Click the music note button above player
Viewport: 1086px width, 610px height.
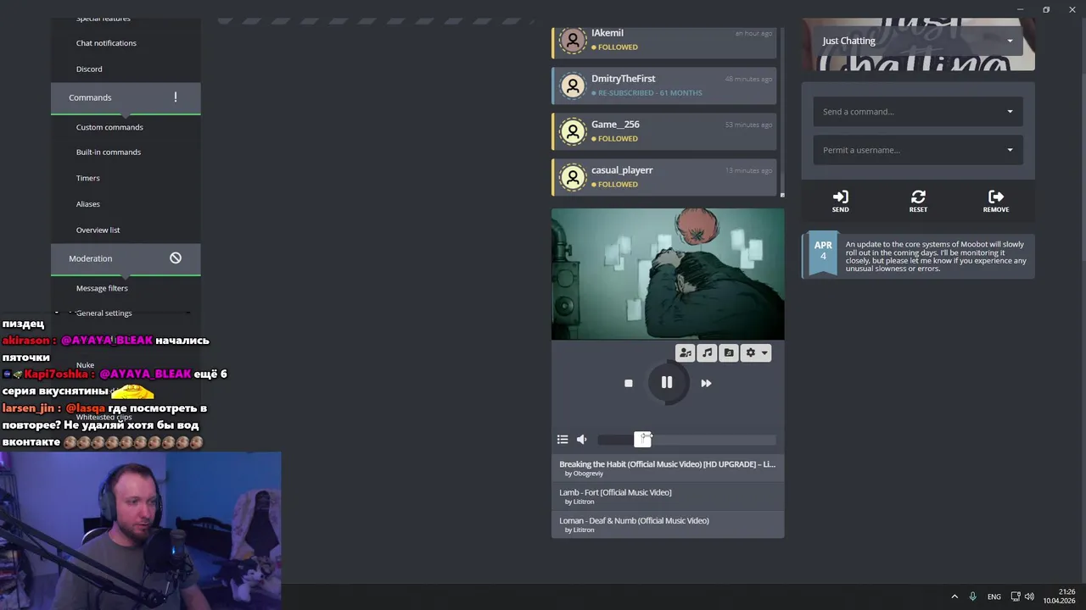[x=707, y=352]
